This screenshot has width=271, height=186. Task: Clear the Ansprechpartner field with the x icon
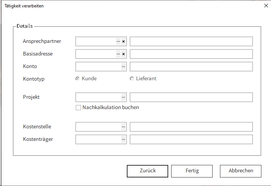[x=123, y=41]
